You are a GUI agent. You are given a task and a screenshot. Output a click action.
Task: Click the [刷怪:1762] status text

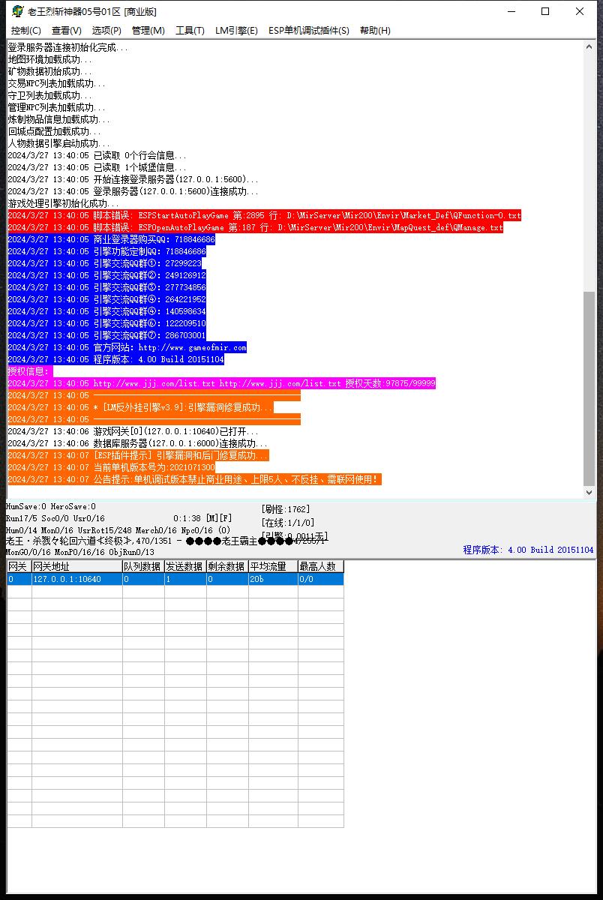tap(286, 509)
